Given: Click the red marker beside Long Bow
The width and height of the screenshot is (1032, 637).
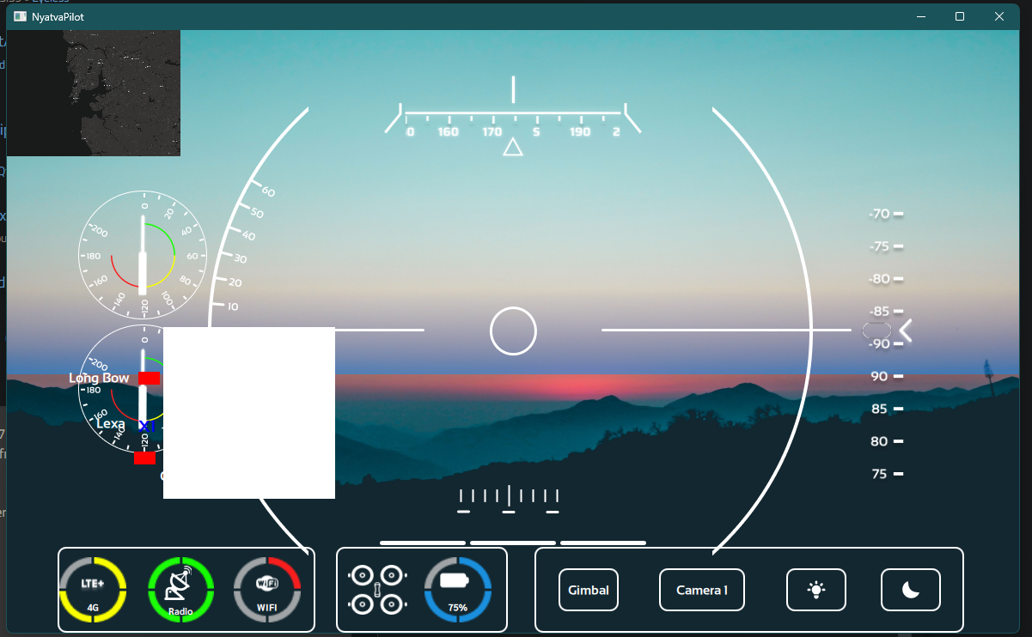Looking at the screenshot, I should pos(149,378).
